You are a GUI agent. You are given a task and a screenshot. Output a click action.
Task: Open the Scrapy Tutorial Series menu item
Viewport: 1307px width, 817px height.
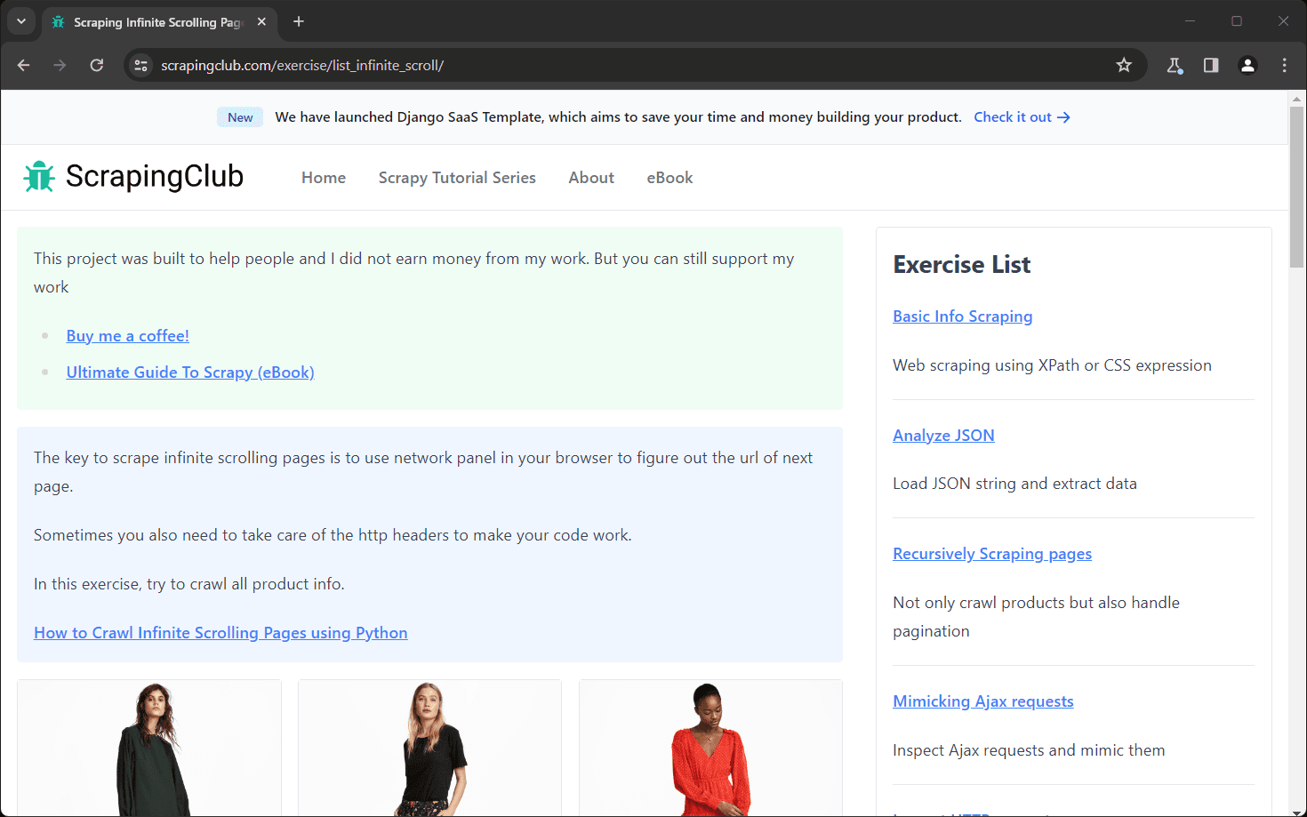pyautogui.click(x=457, y=178)
